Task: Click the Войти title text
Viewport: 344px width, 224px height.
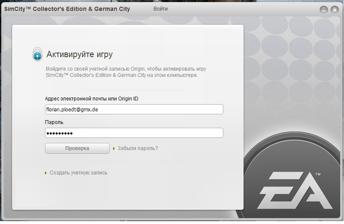Action: pos(161,9)
